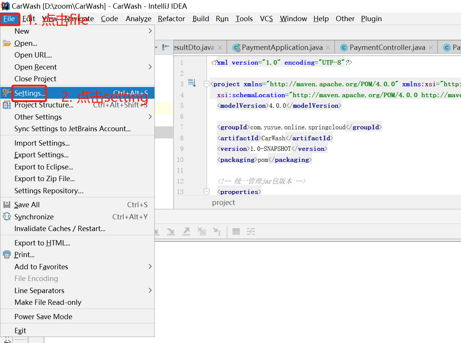Select Export Settings...
Screen dimensions: 461x343
click(x=77, y=155)
